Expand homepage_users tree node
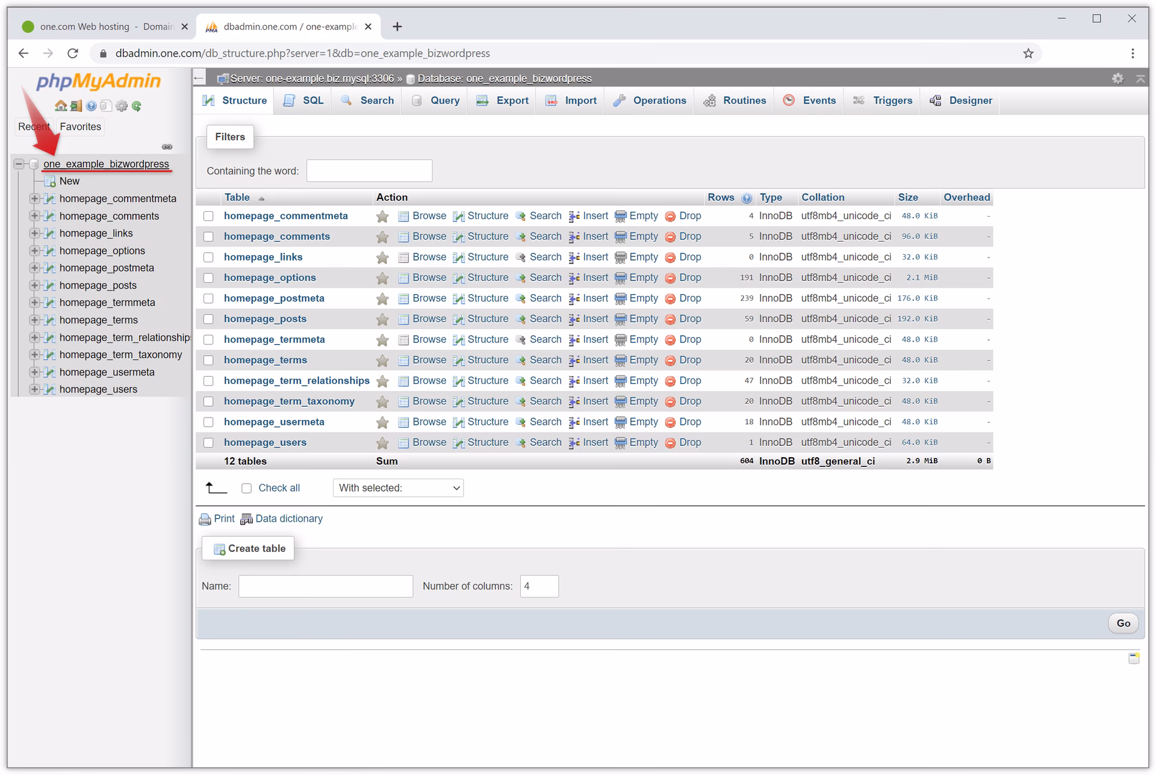The width and height of the screenshot is (1156, 775). 34,389
